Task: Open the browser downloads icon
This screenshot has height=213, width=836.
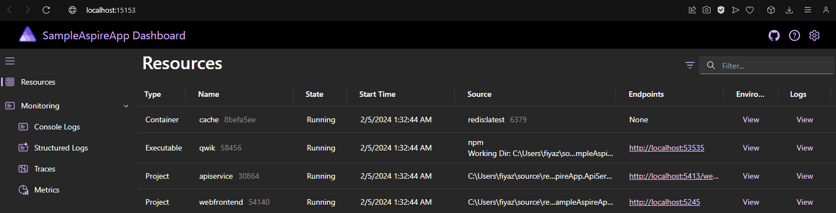Action: click(789, 10)
